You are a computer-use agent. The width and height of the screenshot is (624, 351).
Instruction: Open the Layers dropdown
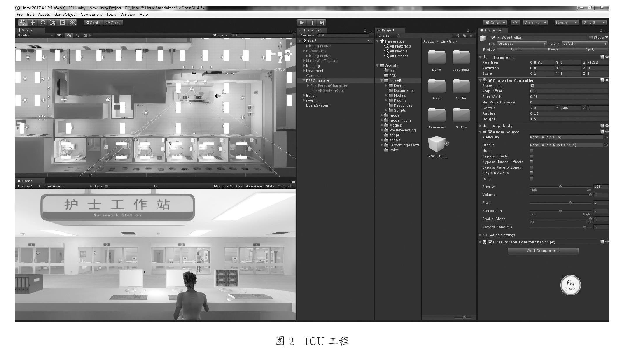click(566, 22)
